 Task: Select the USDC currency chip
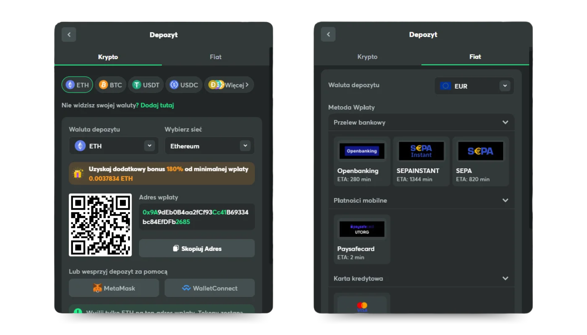pyautogui.click(x=184, y=85)
